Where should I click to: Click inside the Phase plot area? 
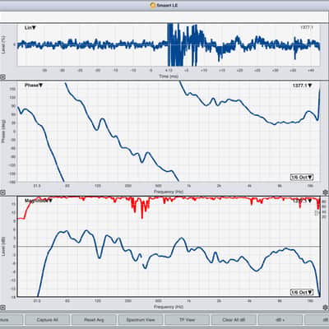169,132
